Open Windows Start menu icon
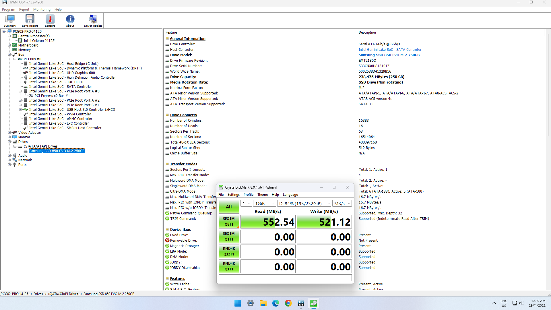The width and height of the screenshot is (551, 310). tap(238, 303)
